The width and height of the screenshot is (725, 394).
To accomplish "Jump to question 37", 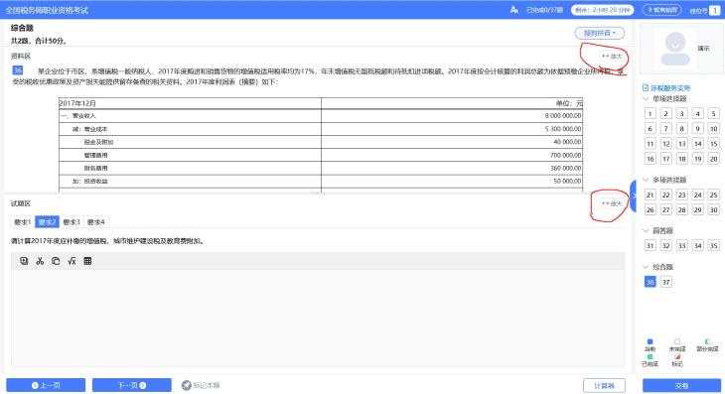I will 665,282.
